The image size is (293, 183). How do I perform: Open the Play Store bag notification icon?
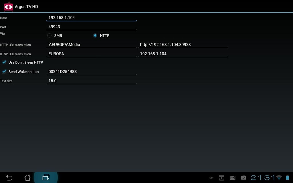point(243,177)
